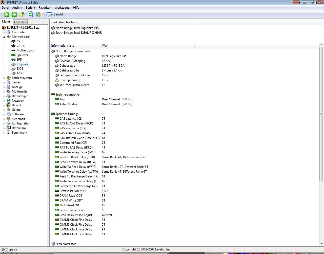Select the CPUID tree item
The width and height of the screenshot is (324, 254).
[x=21, y=46]
